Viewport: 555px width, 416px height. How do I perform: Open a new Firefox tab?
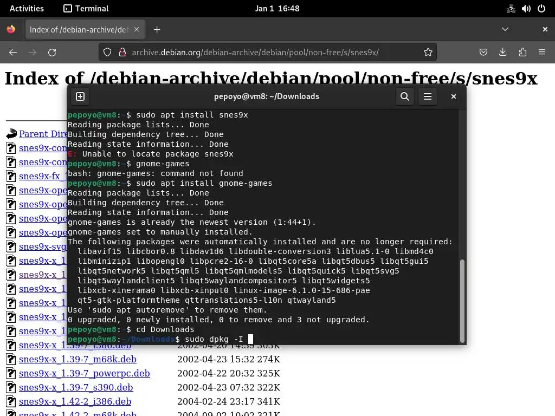point(157,30)
